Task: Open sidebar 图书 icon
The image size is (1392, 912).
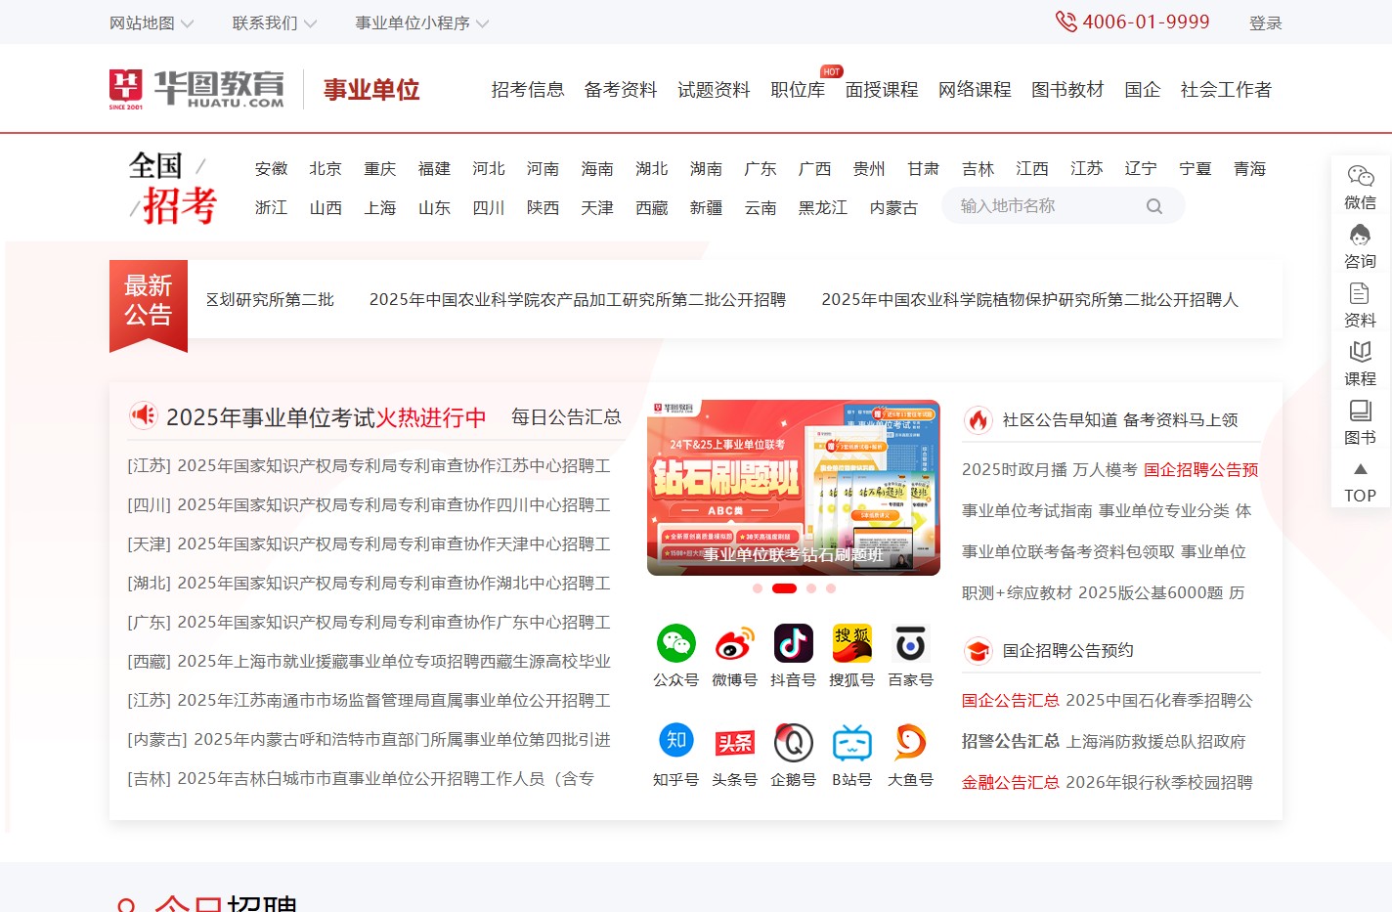Action: (1360, 411)
